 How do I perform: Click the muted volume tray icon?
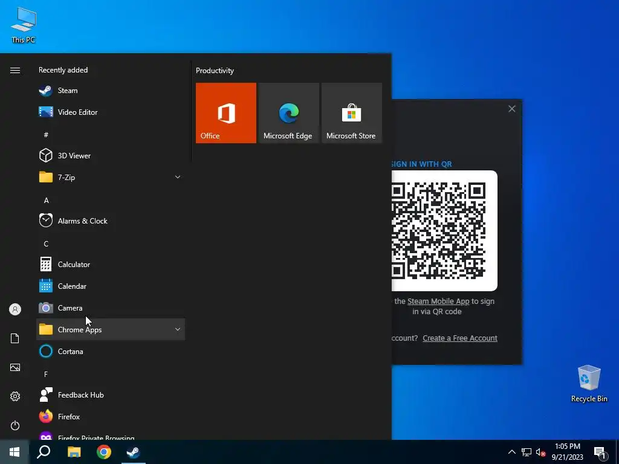tap(540, 452)
